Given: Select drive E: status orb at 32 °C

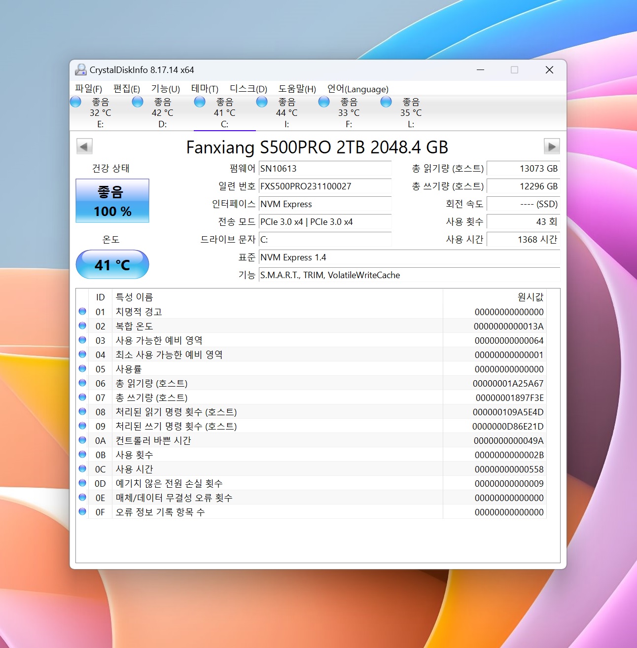Looking at the screenshot, I should coord(75,102).
